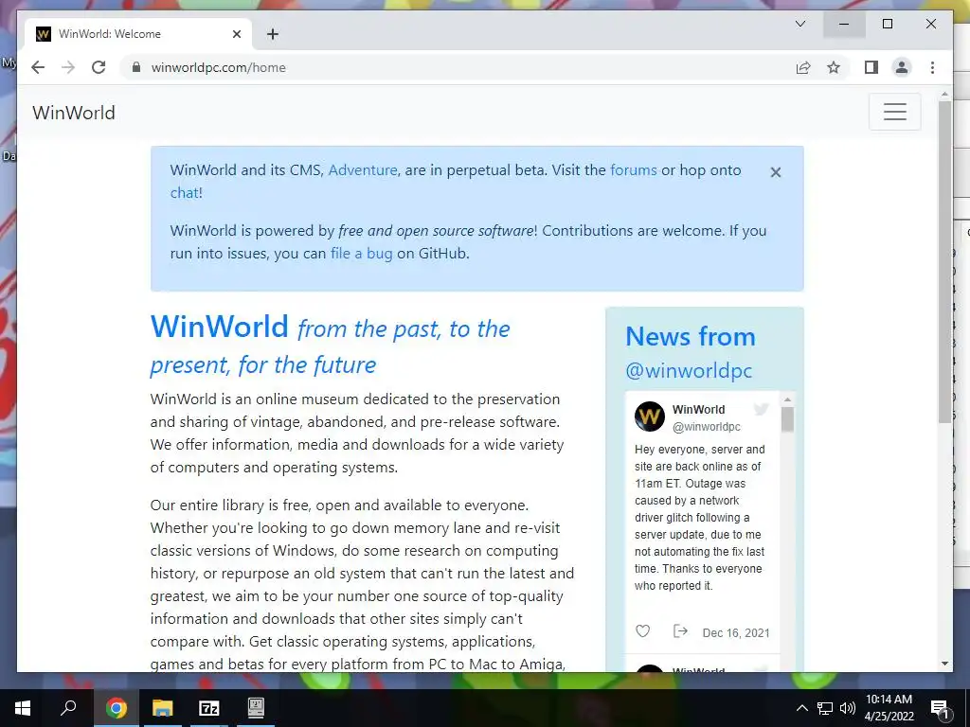Switch to Chrome in the taskbar
The width and height of the screenshot is (970, 727).
[x=116, y=708]
